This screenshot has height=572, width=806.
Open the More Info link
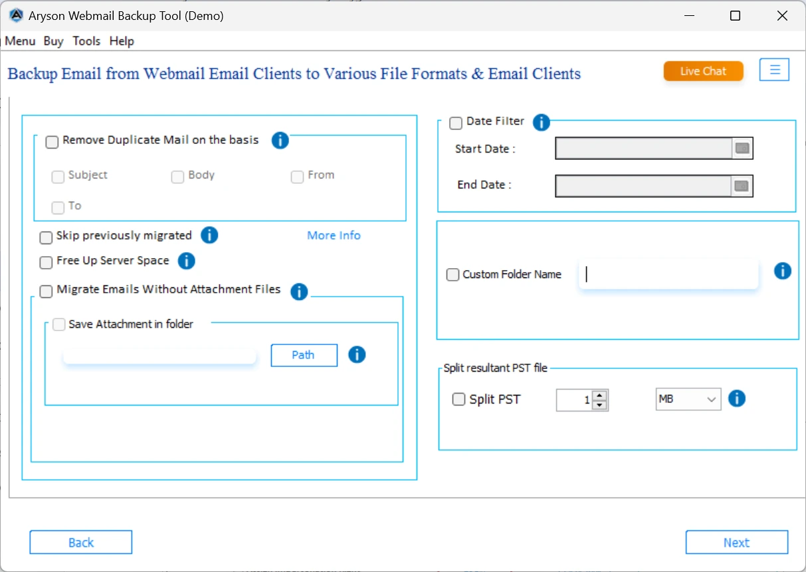pos(334,236)
